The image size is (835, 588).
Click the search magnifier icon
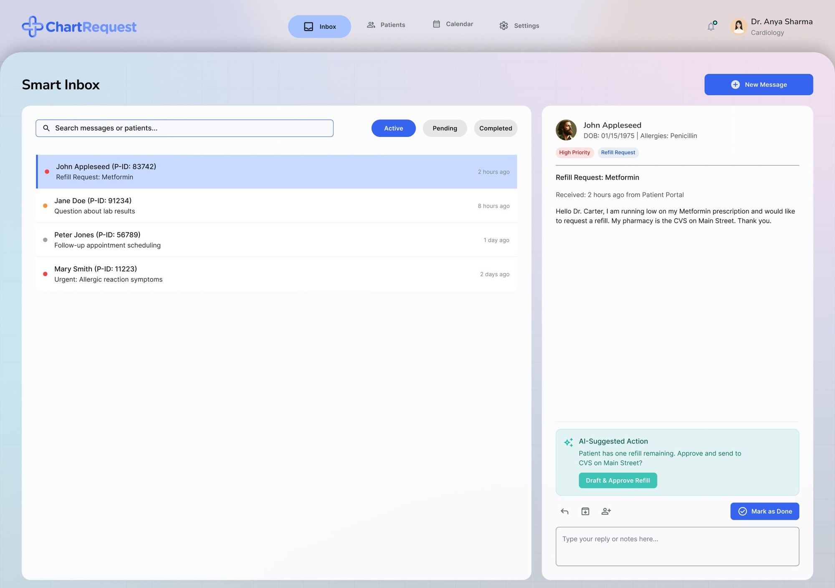[46, 128]
